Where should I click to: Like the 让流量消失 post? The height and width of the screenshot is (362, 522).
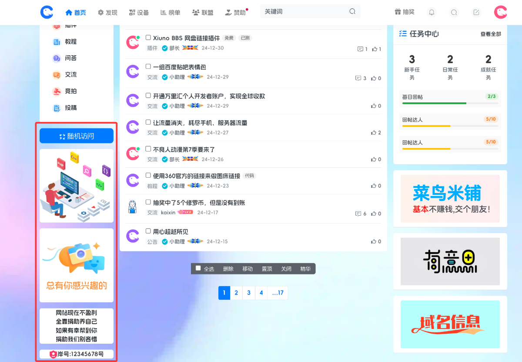374,132
